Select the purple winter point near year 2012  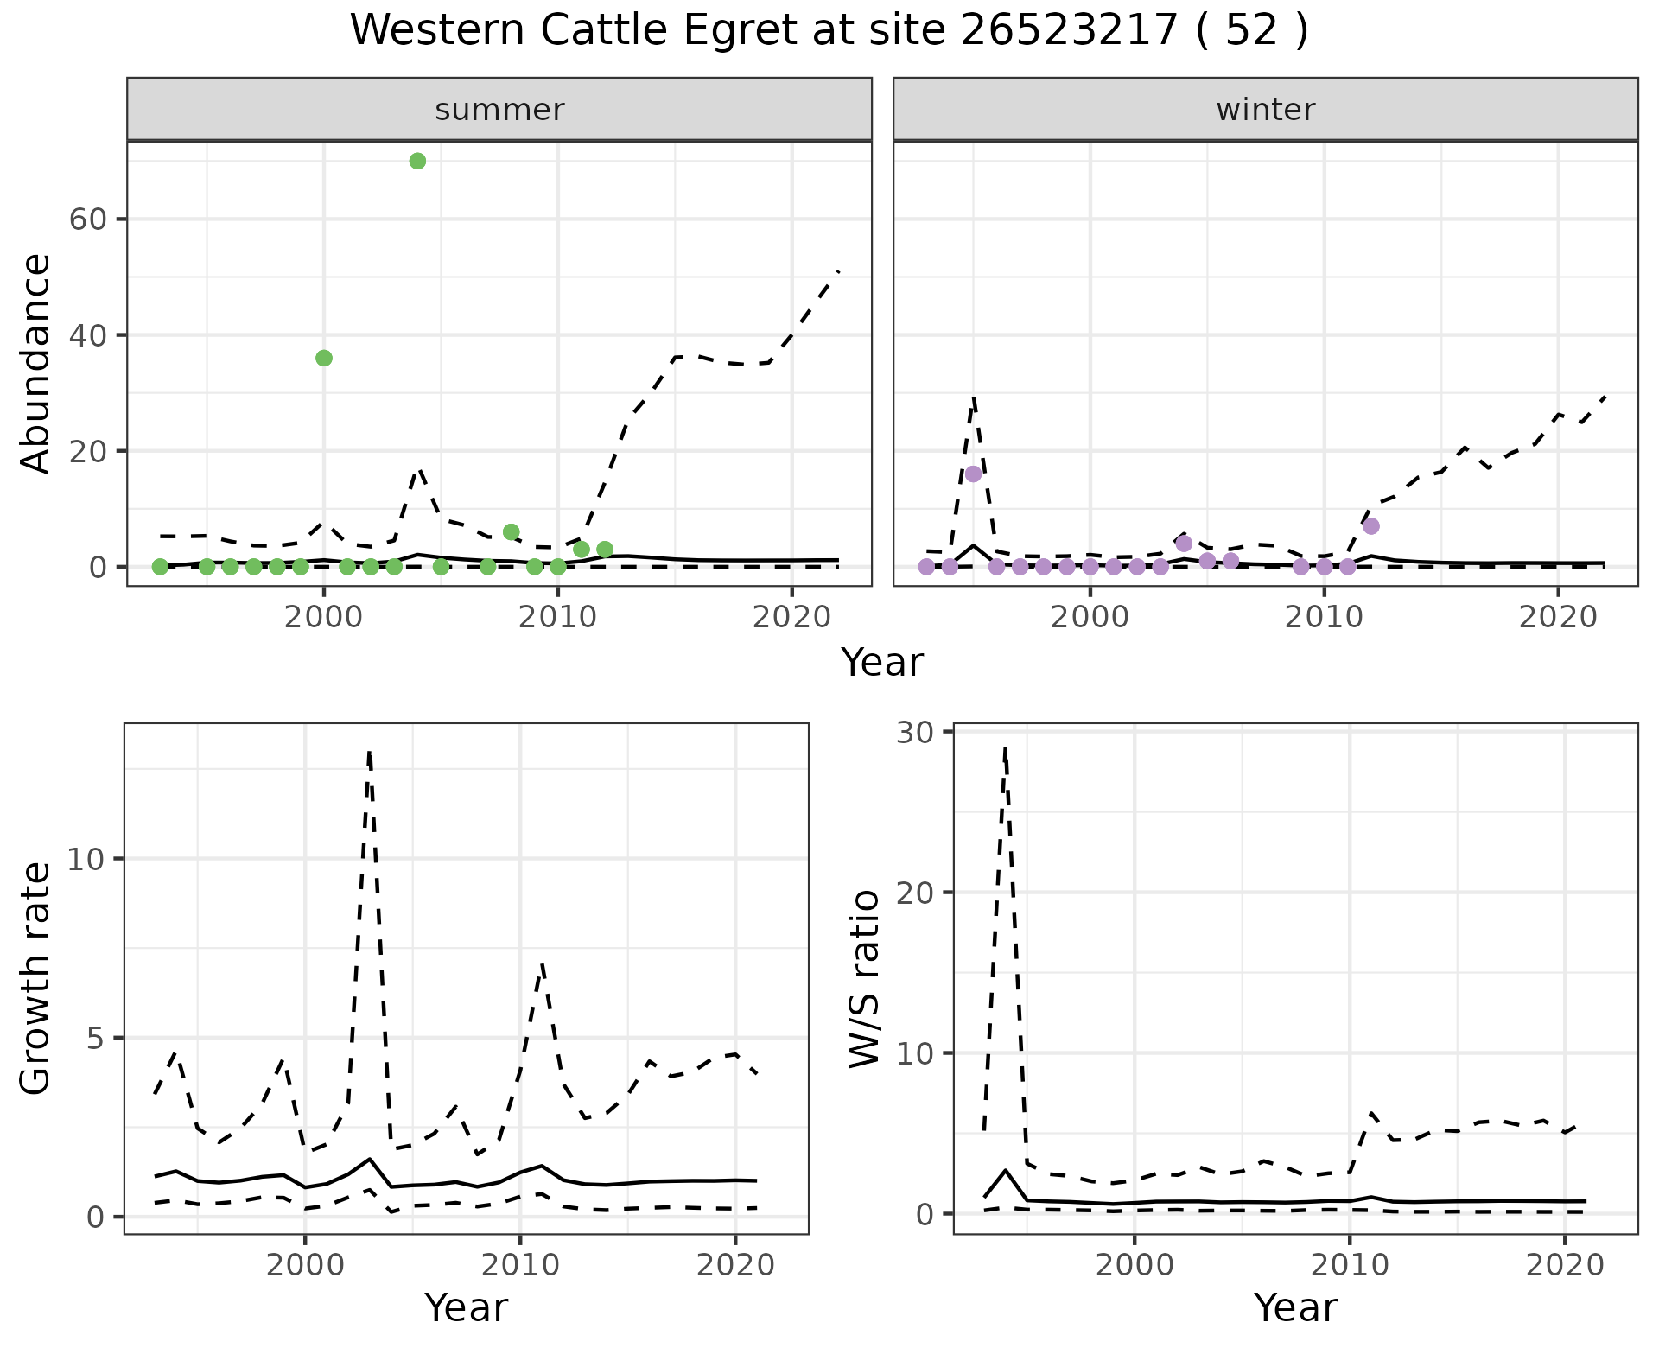point(1371,525)
